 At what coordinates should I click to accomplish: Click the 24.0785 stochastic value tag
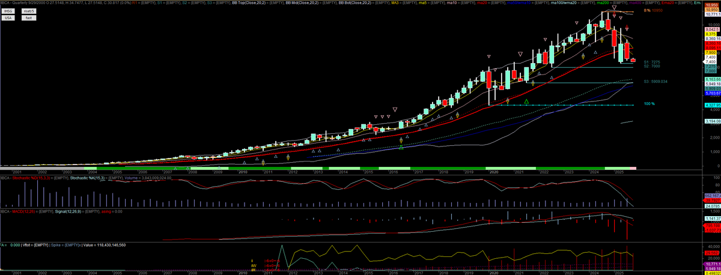(x=713, y=207)
